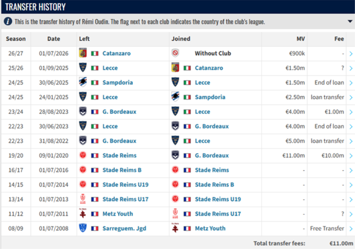The height and width of the screenshot is (249, 355).
Task: Click the G. Bordeaux crest in the 28/08/2023 row
Action: click(83, 111)
